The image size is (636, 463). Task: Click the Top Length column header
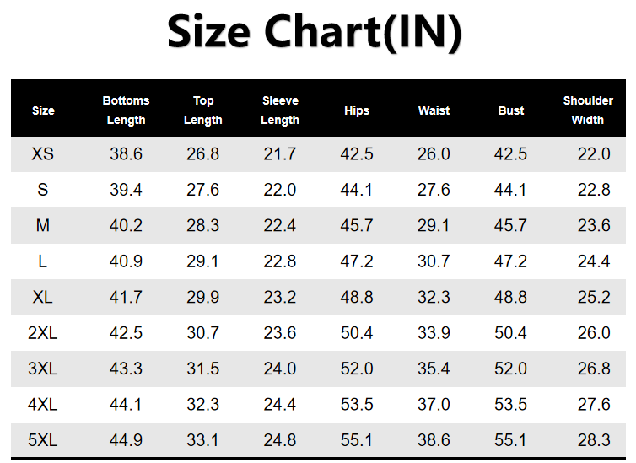[x=203, y=110]
